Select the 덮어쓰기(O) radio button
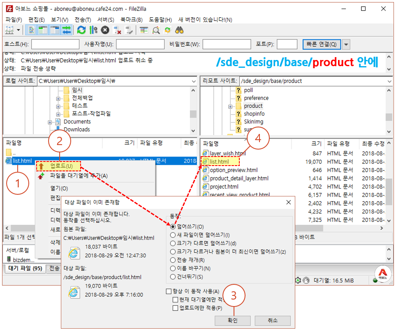 (173, 226)
